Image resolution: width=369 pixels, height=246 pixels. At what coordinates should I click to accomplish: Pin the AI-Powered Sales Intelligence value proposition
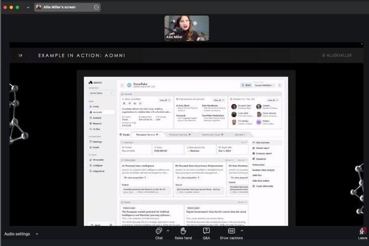point(135,178)
